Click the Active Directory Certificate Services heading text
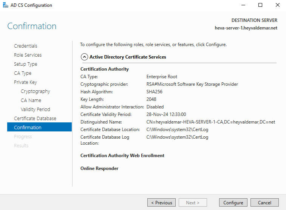The height and width of the screenshot is (210, 286). tap(128, 57)
